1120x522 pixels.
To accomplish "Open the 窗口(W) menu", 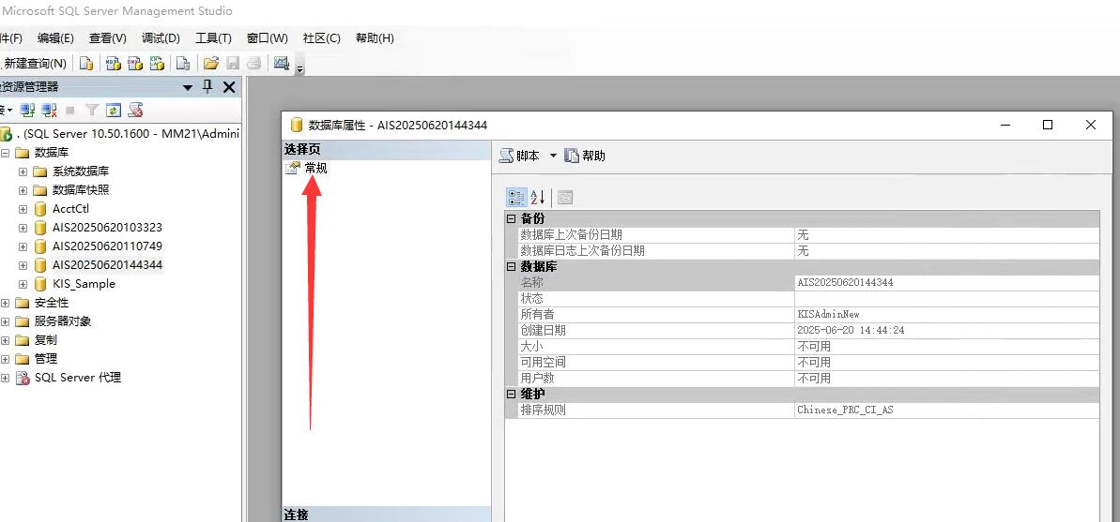I will pyautogui.click(x=268, y=37).
